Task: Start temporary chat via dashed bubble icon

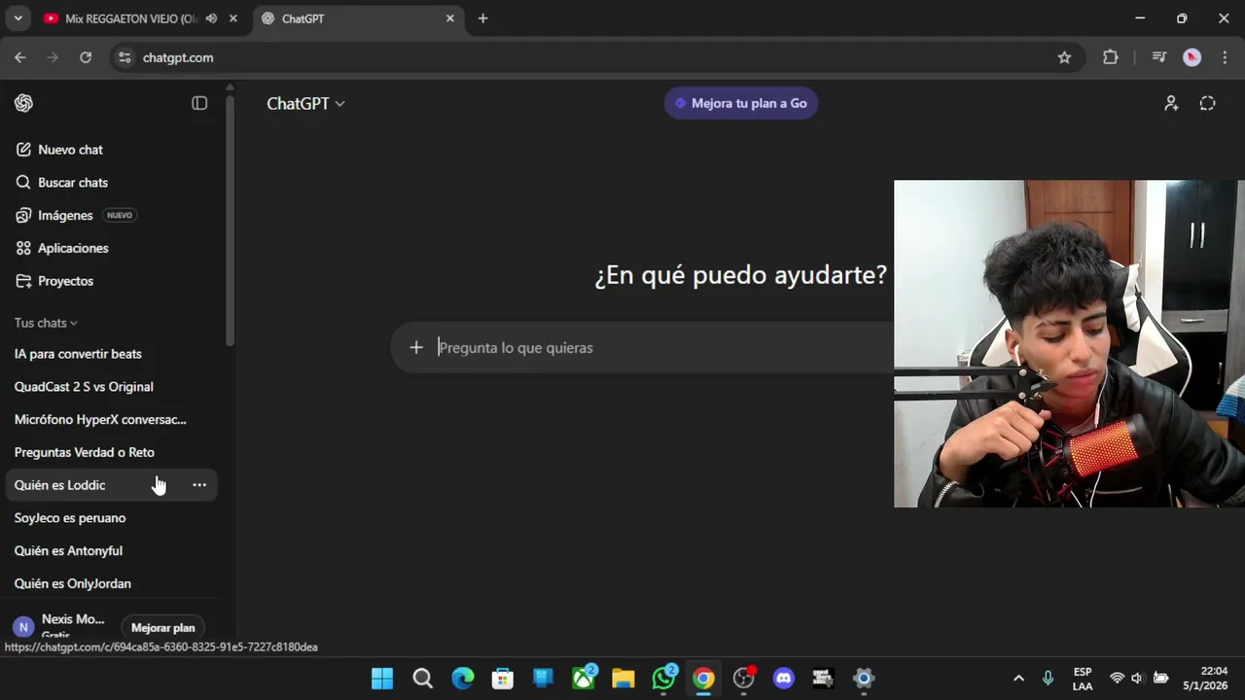Action: pos(1207,103)
